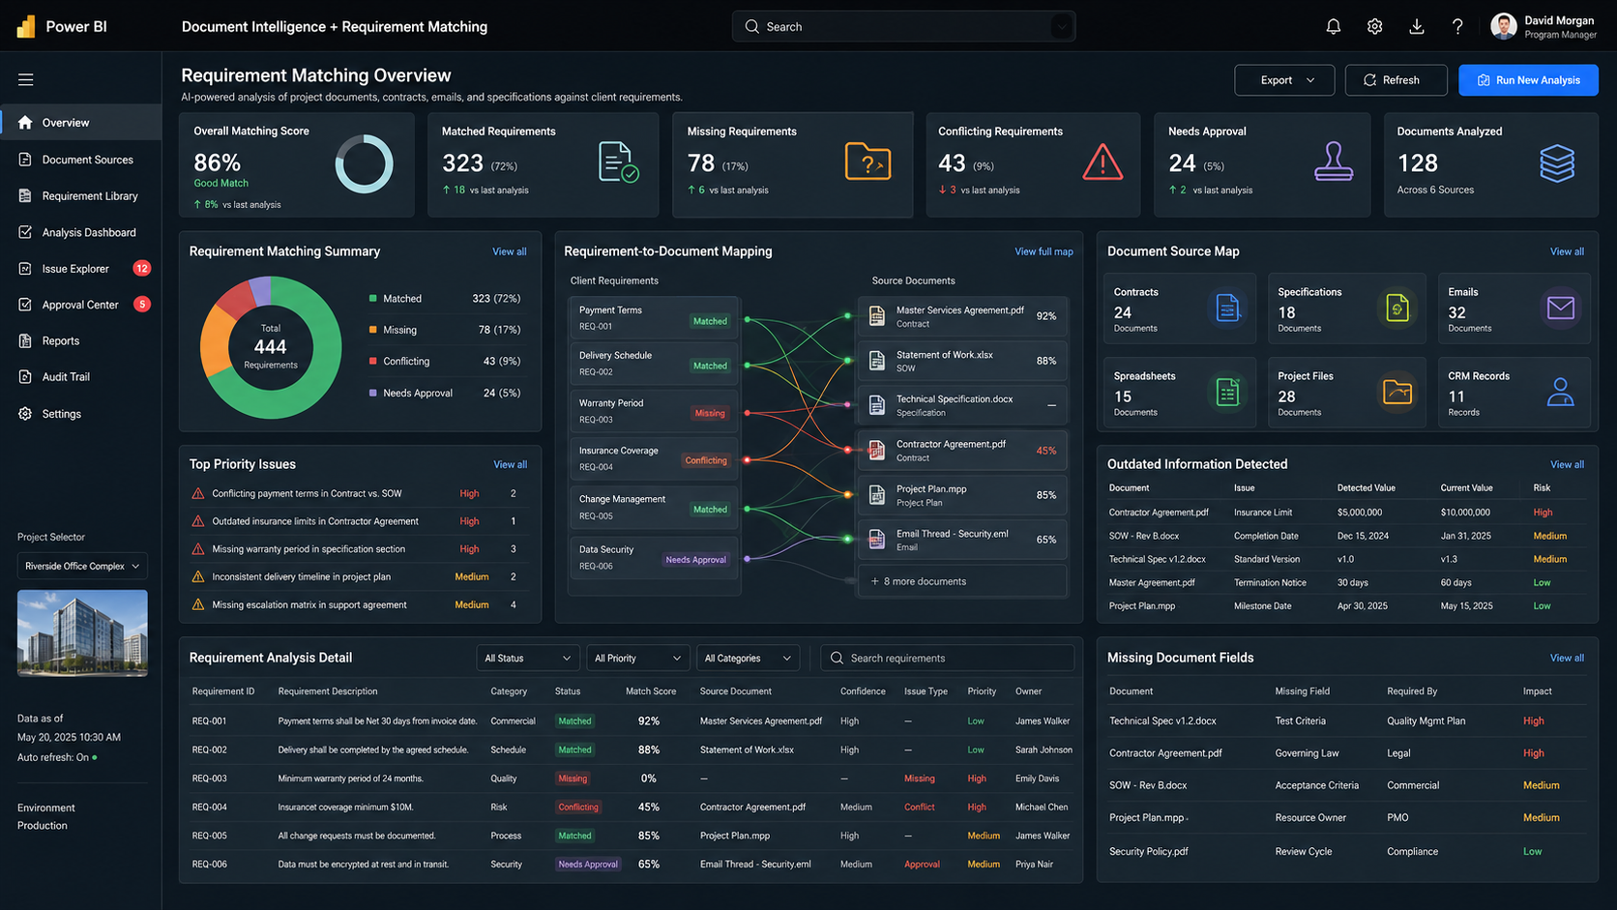The image size is (1617, 910).
Task: Open the Riverside Office Complex project selector
Action: tap(82, 566)
